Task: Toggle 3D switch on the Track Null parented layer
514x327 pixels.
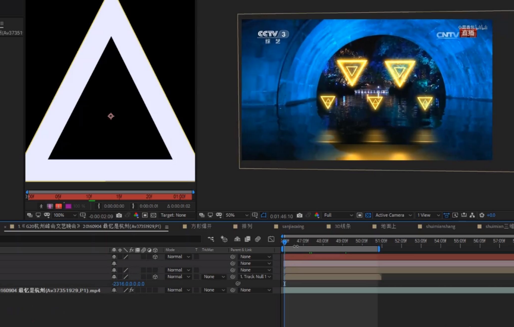Action: point(155,277)
